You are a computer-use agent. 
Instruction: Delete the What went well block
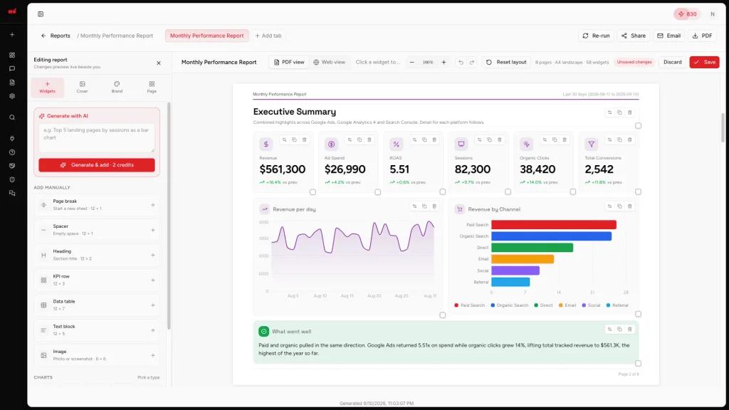pos(629,329)
